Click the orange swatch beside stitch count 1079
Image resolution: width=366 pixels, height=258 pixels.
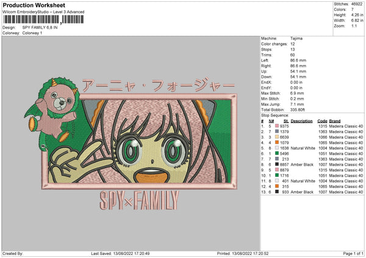pos(277,142)
